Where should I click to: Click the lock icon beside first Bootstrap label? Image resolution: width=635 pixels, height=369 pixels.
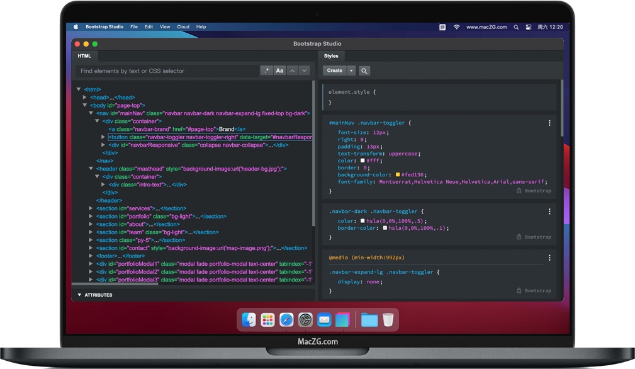tap(519, 191)
